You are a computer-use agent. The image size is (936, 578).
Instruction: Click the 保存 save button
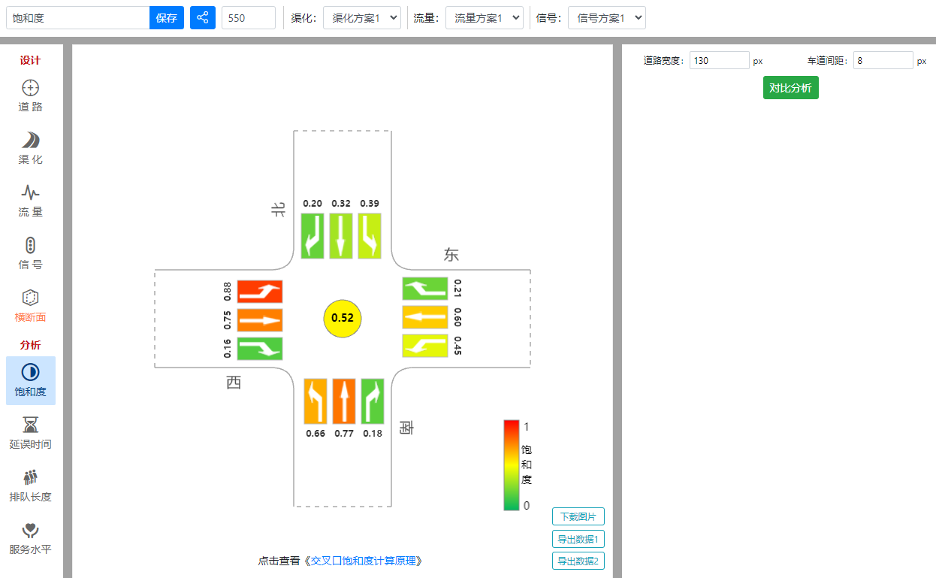pyautogui.click(x=167, y=18)
